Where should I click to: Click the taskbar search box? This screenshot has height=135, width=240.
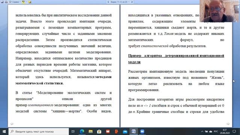click(39, 132)
